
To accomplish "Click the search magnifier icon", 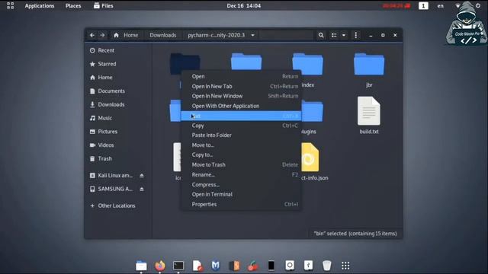I will coord(321,35).
